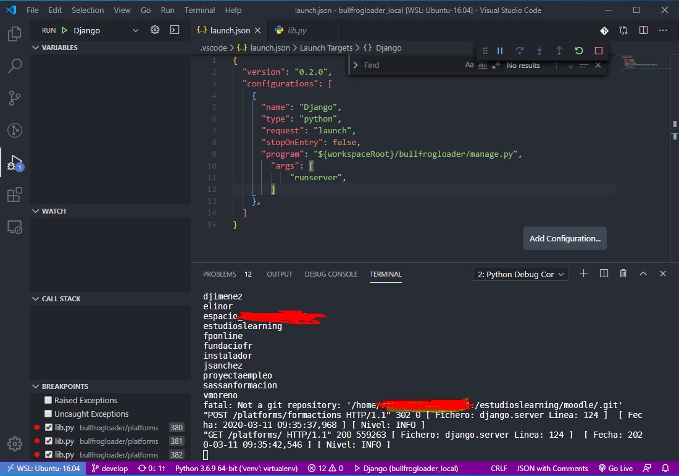Expand the Replace toggle in Find widget
Viewport: 679px width, 476px height.
pyautogui.click(x=355, y=65)
